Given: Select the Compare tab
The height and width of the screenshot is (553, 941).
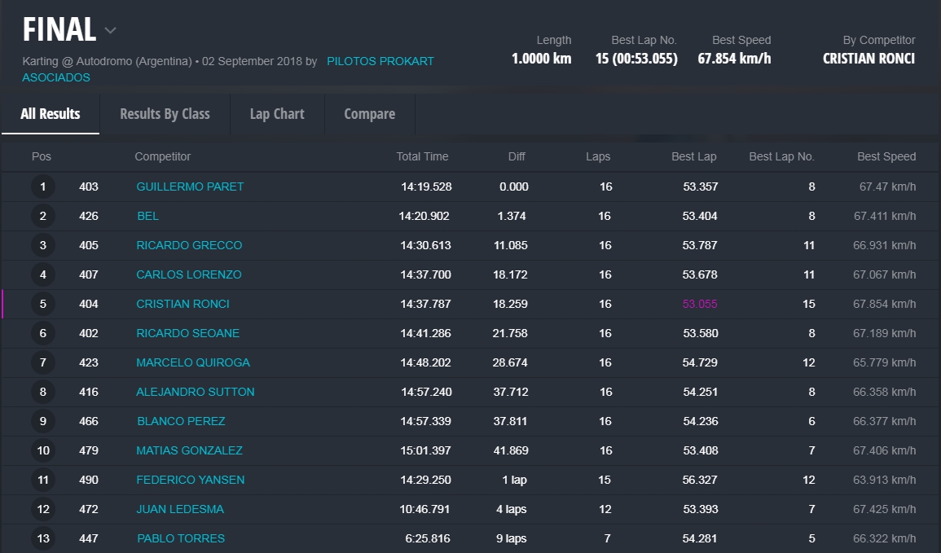Looking at the screenshot, I should [x=369, y=114].
